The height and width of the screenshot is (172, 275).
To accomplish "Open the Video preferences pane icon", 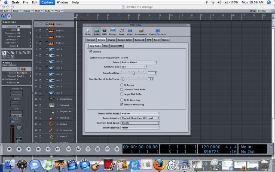I will pos(130,32).
